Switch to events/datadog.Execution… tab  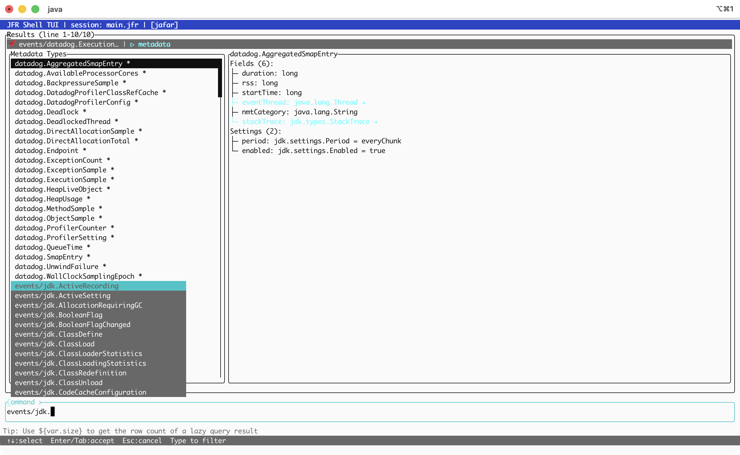[x=68, y=45]
